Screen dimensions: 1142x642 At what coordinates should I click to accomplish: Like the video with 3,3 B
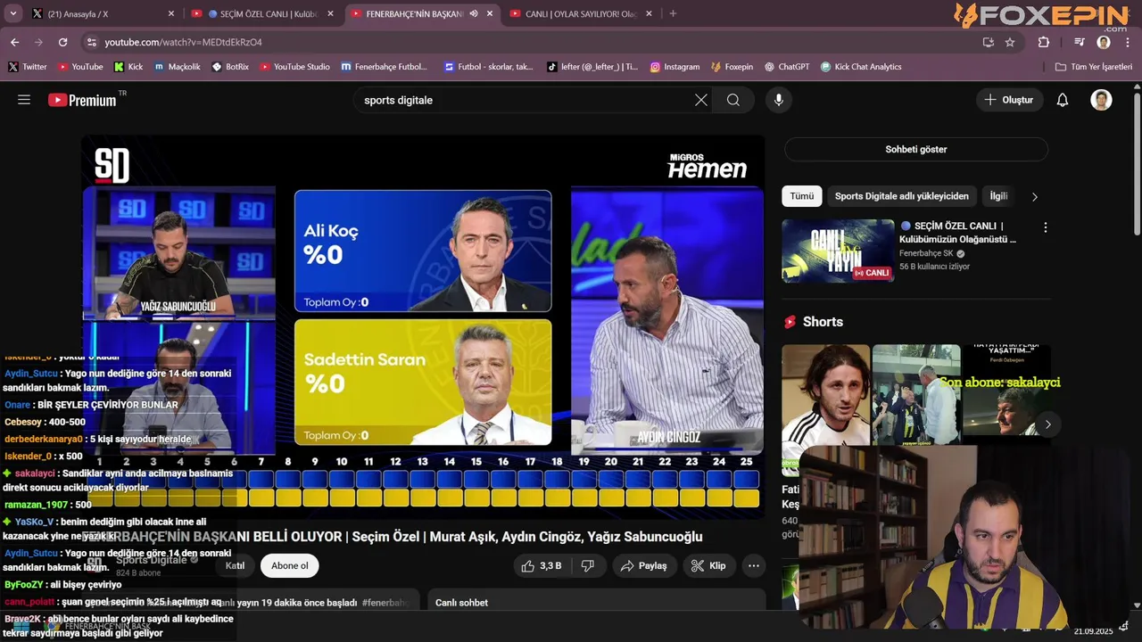[542, 565]
